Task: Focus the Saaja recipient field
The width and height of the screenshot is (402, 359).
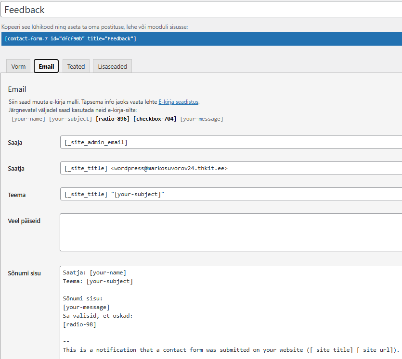Action: (230, 142)
